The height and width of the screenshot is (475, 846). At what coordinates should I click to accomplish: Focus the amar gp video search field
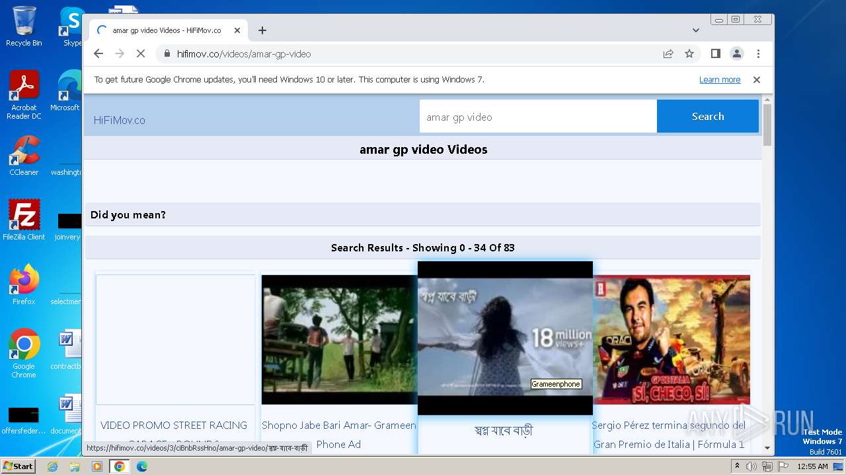[538, 117]
